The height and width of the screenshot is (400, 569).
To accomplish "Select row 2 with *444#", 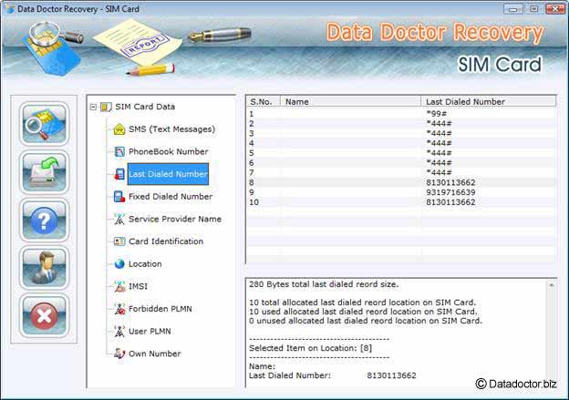I will coord(401,124).
